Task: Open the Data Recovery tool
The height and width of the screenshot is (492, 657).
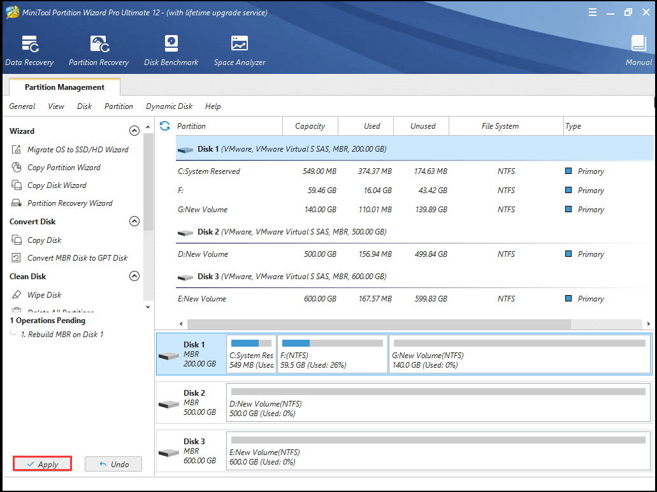Action: point(29,50)
